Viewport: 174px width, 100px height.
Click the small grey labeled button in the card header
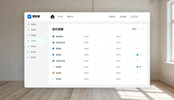coord(135,29)
